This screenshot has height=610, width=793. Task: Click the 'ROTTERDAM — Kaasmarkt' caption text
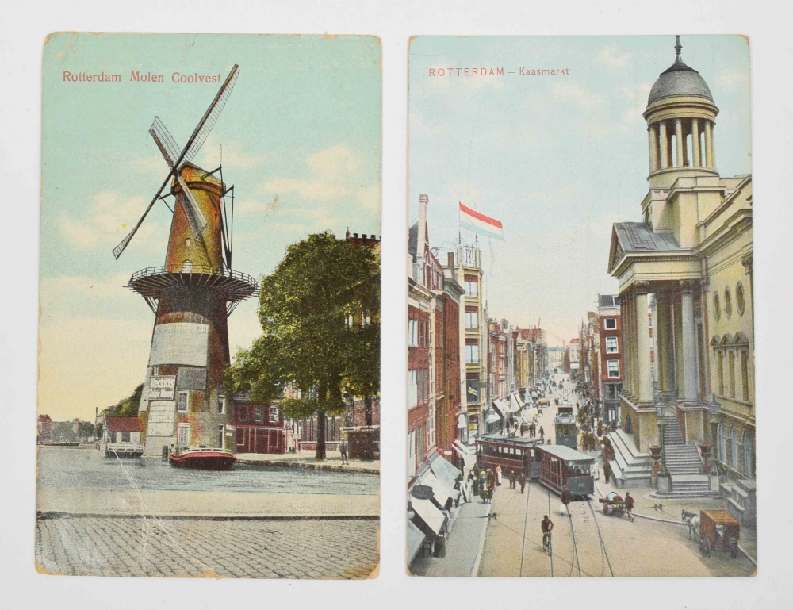499,71
